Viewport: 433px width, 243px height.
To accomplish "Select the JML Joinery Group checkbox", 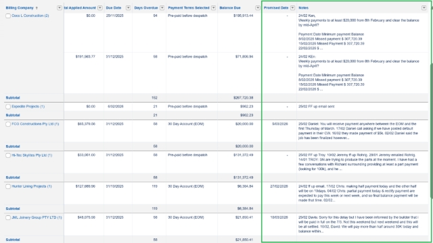I will pyautogui.click(x=8, y=217).
